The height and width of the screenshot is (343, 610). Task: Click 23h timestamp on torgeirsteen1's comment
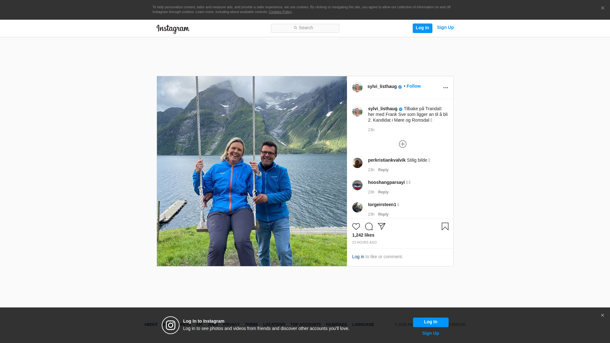click(x=371, y=214)
